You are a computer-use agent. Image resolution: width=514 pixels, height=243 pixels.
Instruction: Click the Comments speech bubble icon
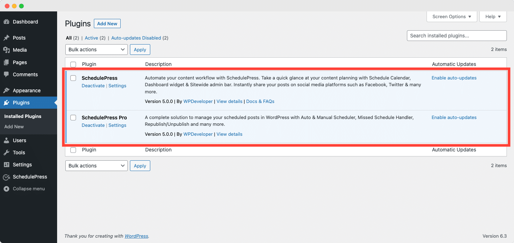[x=6, y=74]
